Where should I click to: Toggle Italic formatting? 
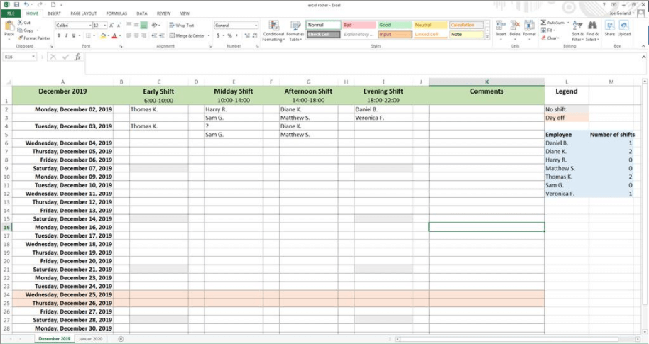pyautogui.click(x=66, y=35)
